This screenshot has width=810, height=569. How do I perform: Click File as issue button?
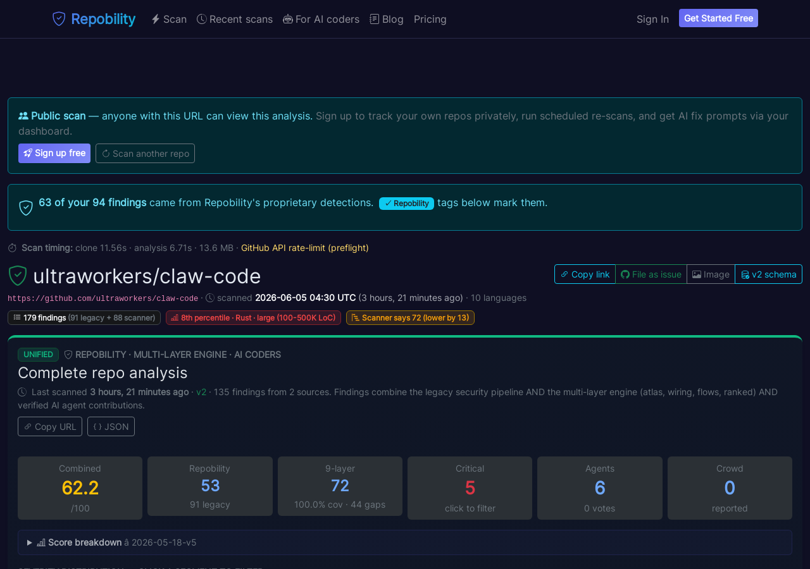(651, 274)
